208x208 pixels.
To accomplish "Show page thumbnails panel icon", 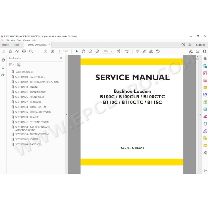I will [x=3, y=60].
